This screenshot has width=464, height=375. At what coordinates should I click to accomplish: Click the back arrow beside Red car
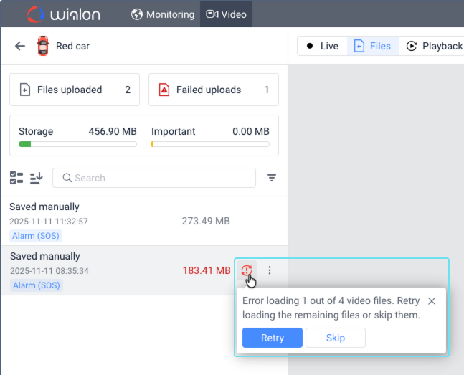pyautogui.click(x=20, y=47)
